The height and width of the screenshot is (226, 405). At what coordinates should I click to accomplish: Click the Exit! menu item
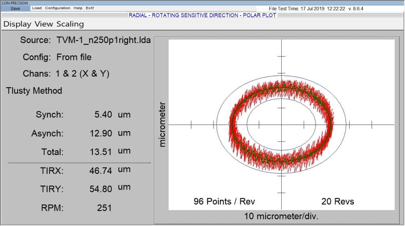[x=90, y=8]
